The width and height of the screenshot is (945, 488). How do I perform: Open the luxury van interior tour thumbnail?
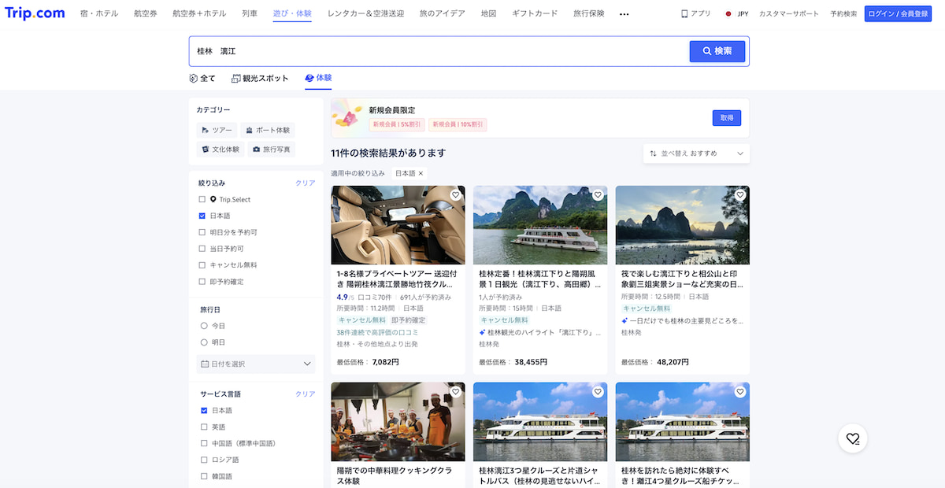398,225
